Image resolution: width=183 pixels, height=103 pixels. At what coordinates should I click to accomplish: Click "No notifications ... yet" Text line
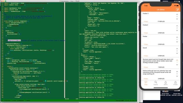click(x=27, y=73)
